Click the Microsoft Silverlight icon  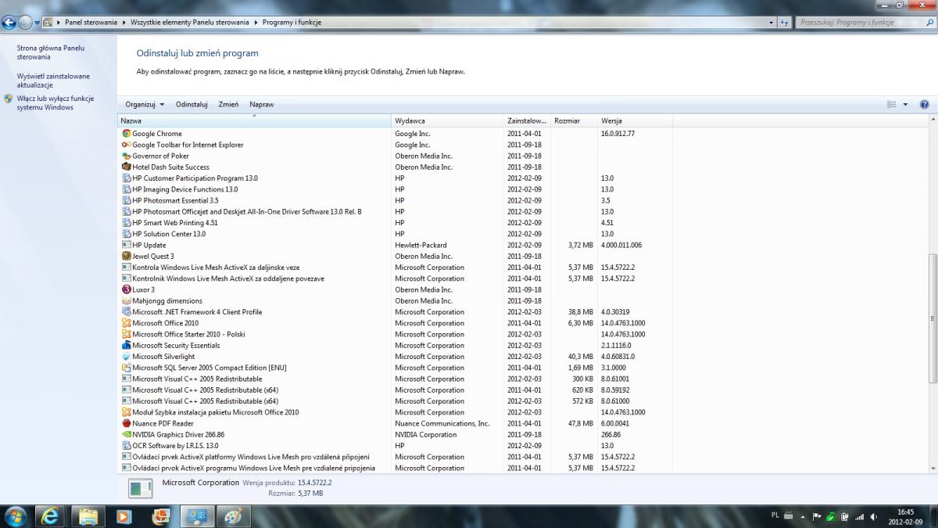(x=126, y=357)
